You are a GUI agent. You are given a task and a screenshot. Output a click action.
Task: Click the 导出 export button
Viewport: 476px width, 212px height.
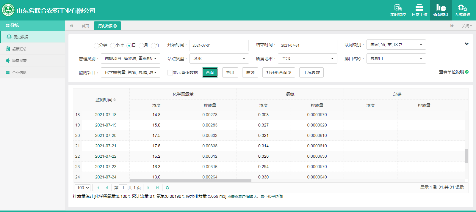230,72
